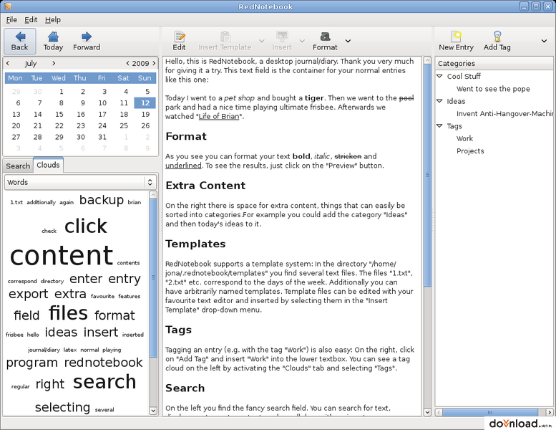Click the Categories column header
The height and width of the screenshot is (430, 556).
tap(494, 63)
